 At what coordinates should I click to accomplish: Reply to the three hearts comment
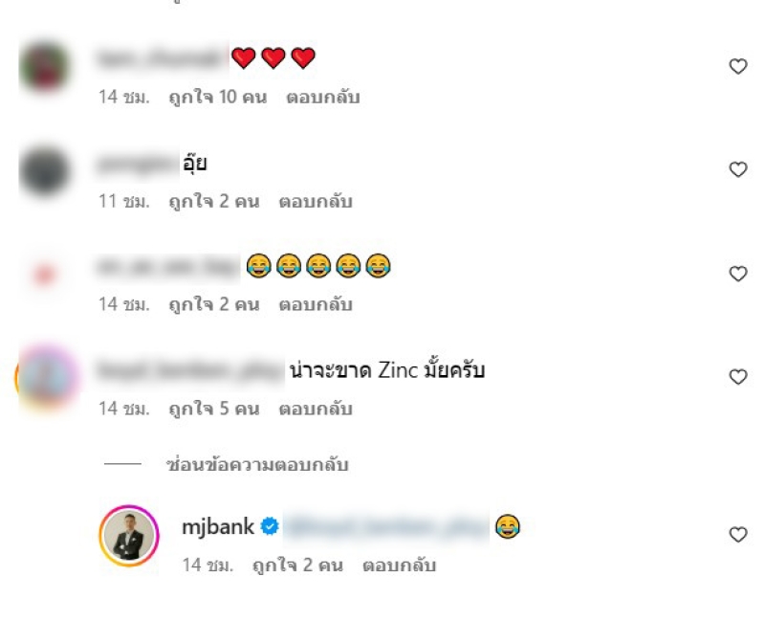tap(323, 98)
